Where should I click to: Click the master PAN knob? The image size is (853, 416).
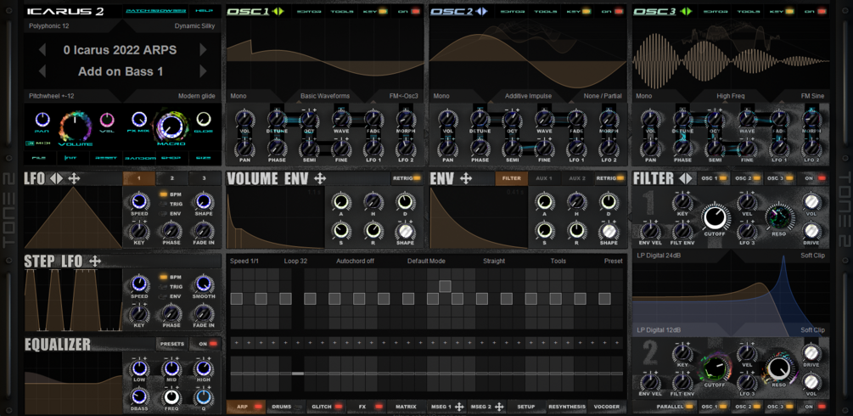(42, 119)
